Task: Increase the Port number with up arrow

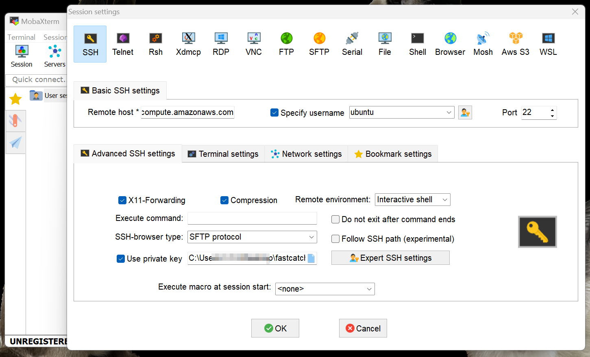Action: tap(552, 110)
